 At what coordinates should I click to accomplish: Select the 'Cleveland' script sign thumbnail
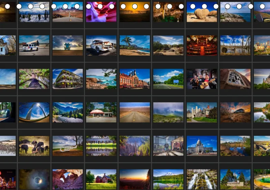click(x=68, y=146)
